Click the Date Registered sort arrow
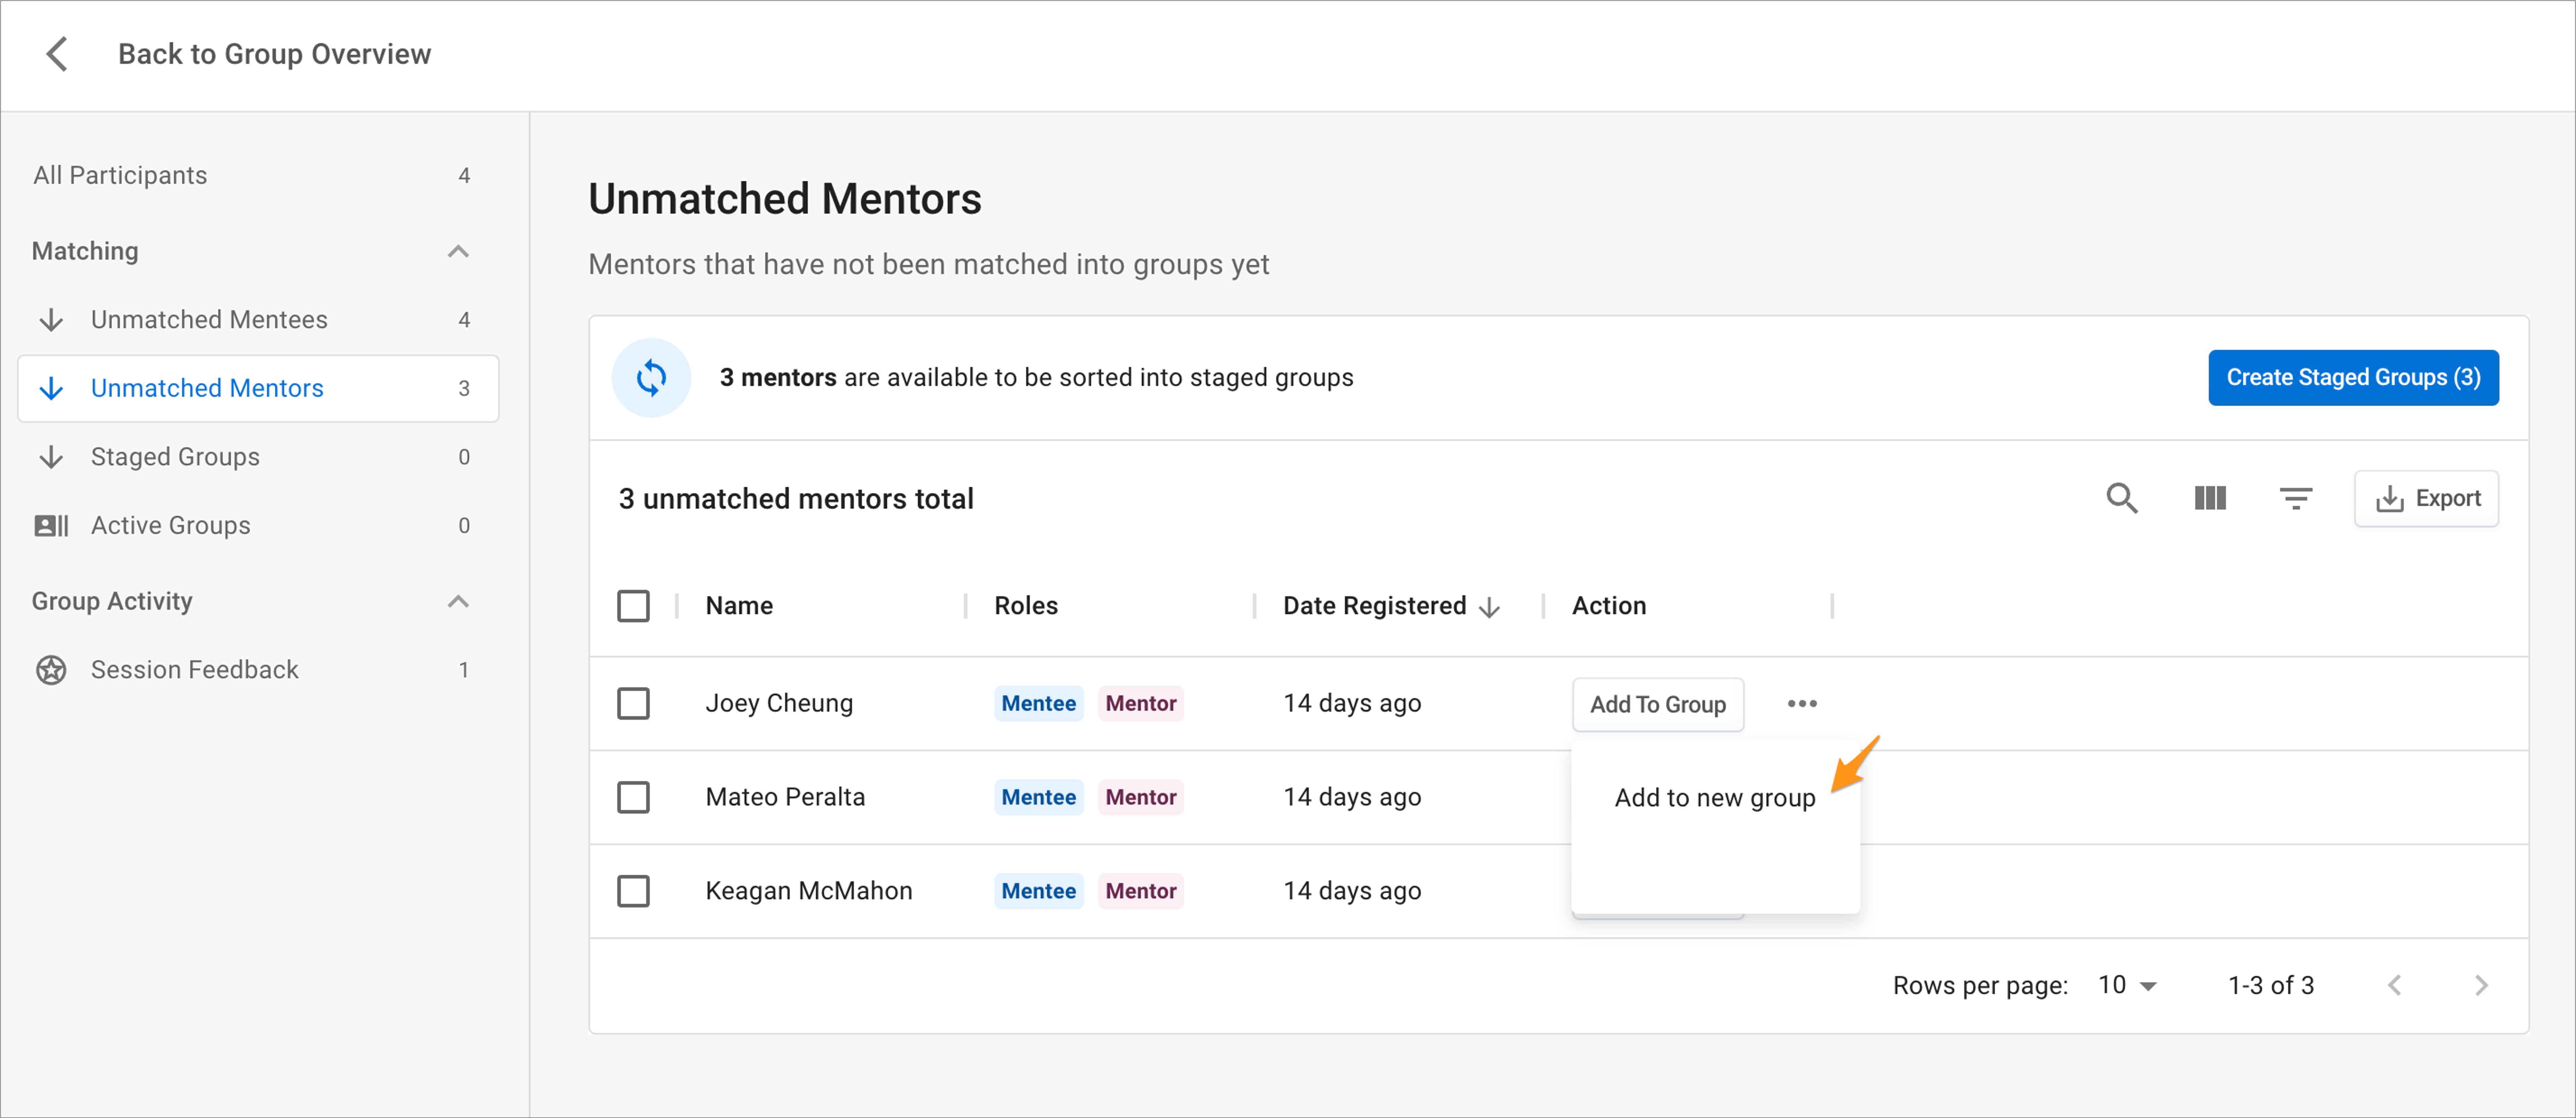2576x1118 pixels. coord(1489,608)
